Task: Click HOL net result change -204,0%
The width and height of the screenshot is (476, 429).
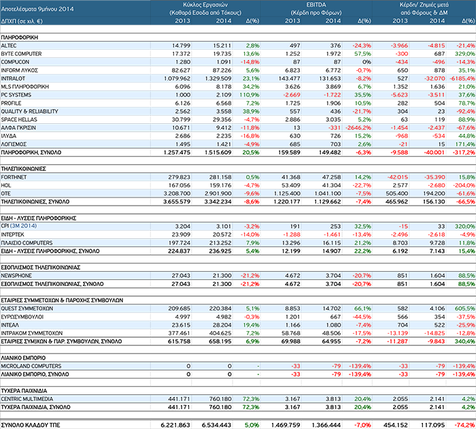Action: [x=464, y=185]
